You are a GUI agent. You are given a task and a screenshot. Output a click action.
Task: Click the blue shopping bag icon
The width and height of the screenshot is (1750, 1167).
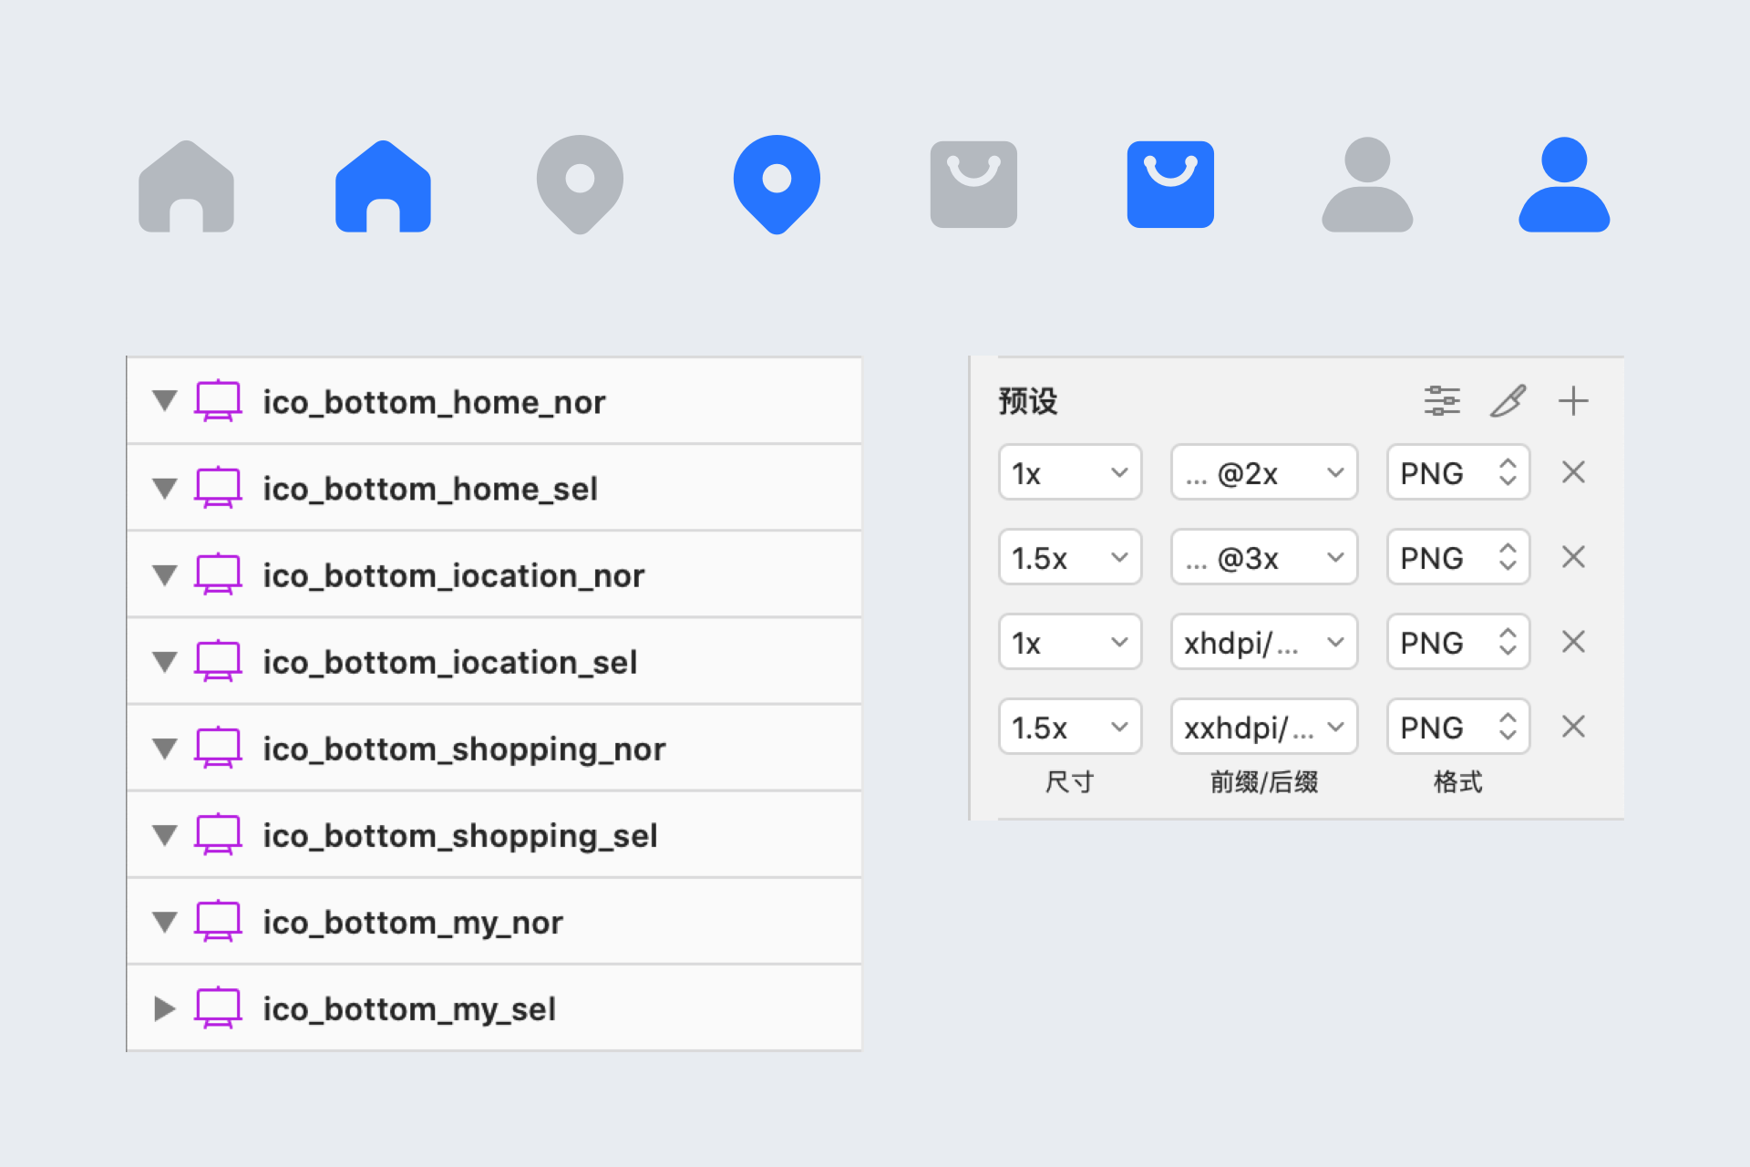[x=1170, y=184]
